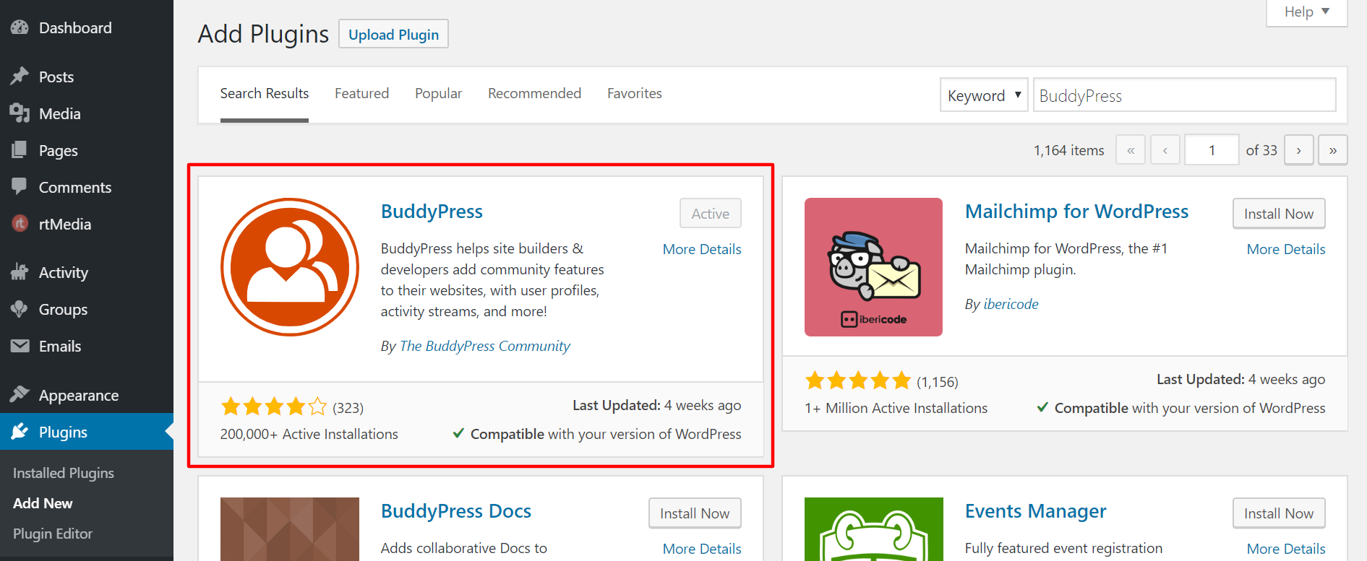Click the Upload Plugin button
Image resolution: width=1367 pixels, height=561 pixels.
click(x=393, y=34)
